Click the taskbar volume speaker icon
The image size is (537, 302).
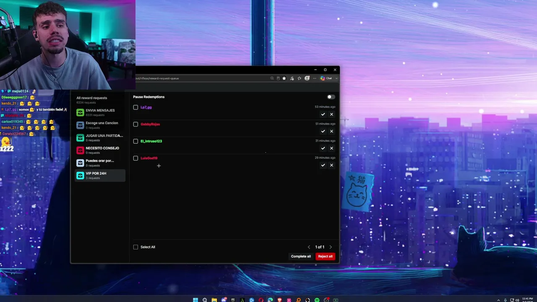[x=517, y=300]
